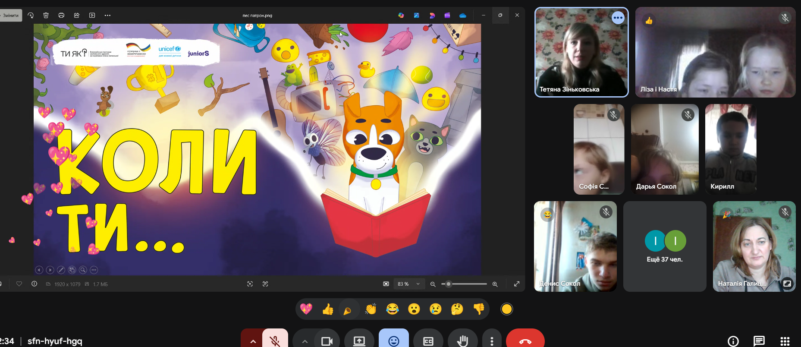Start slideshow from the Photos toolbar
The width and height of the screenshot is (801, 347).
92,16
